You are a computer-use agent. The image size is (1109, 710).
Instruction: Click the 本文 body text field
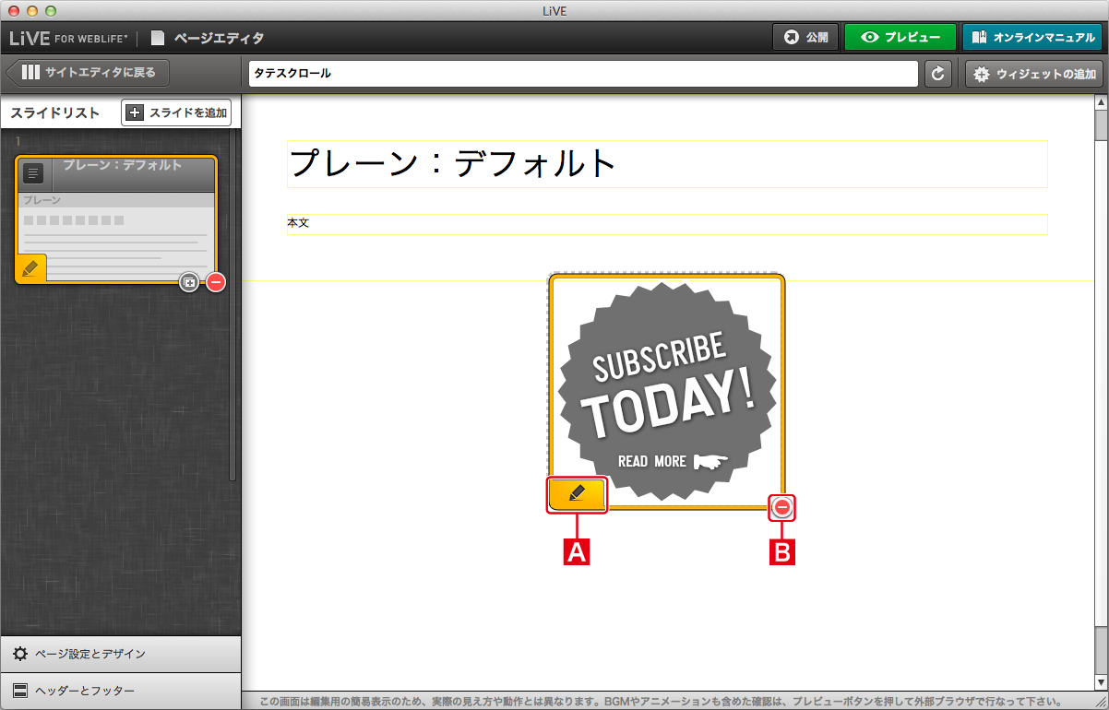[667, 224]
